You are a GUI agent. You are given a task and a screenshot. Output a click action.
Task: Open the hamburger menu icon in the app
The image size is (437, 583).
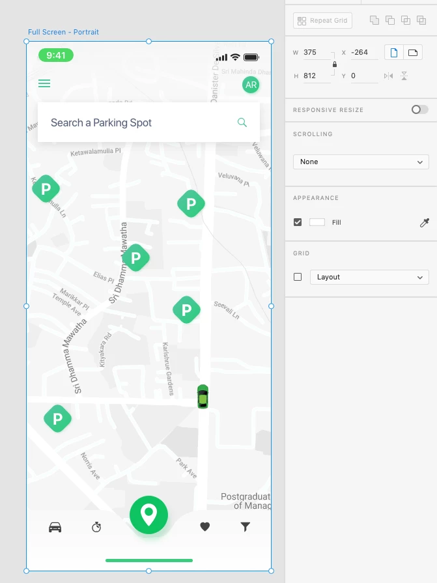(x=44, y=83)
